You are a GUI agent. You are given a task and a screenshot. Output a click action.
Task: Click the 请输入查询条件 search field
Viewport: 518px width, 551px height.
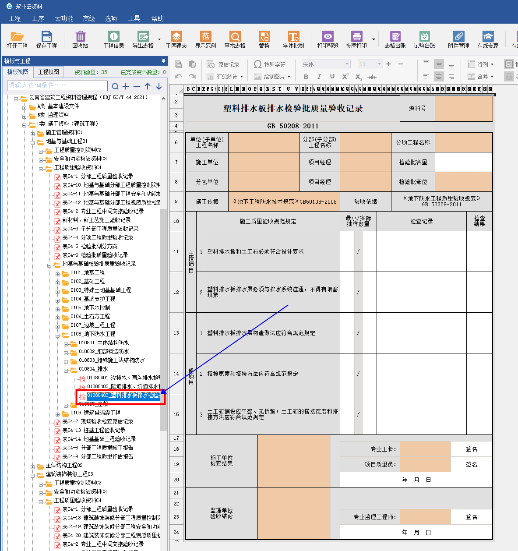pyautogui.click(x=57, y=85)
